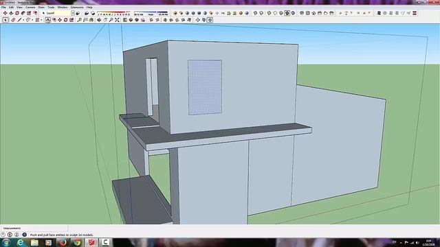Select the Tape Measure tool
The width and height of the screenshot is (440, 247).
pos(80,20)
